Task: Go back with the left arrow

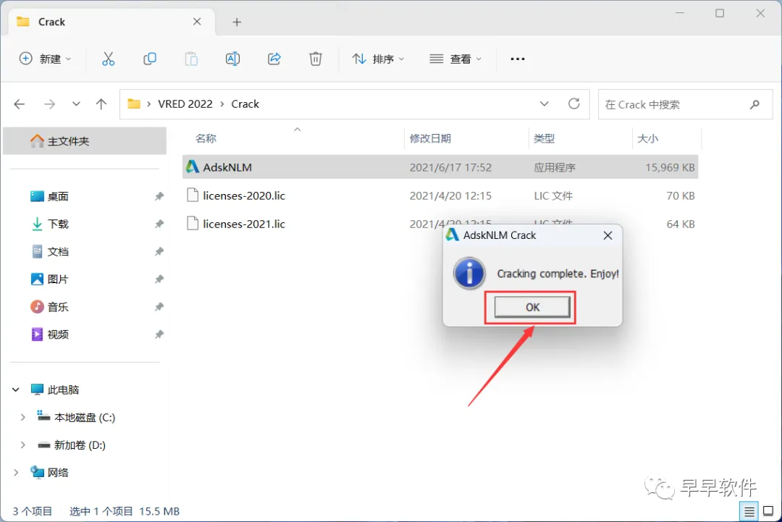Action: tap(20, 104)
